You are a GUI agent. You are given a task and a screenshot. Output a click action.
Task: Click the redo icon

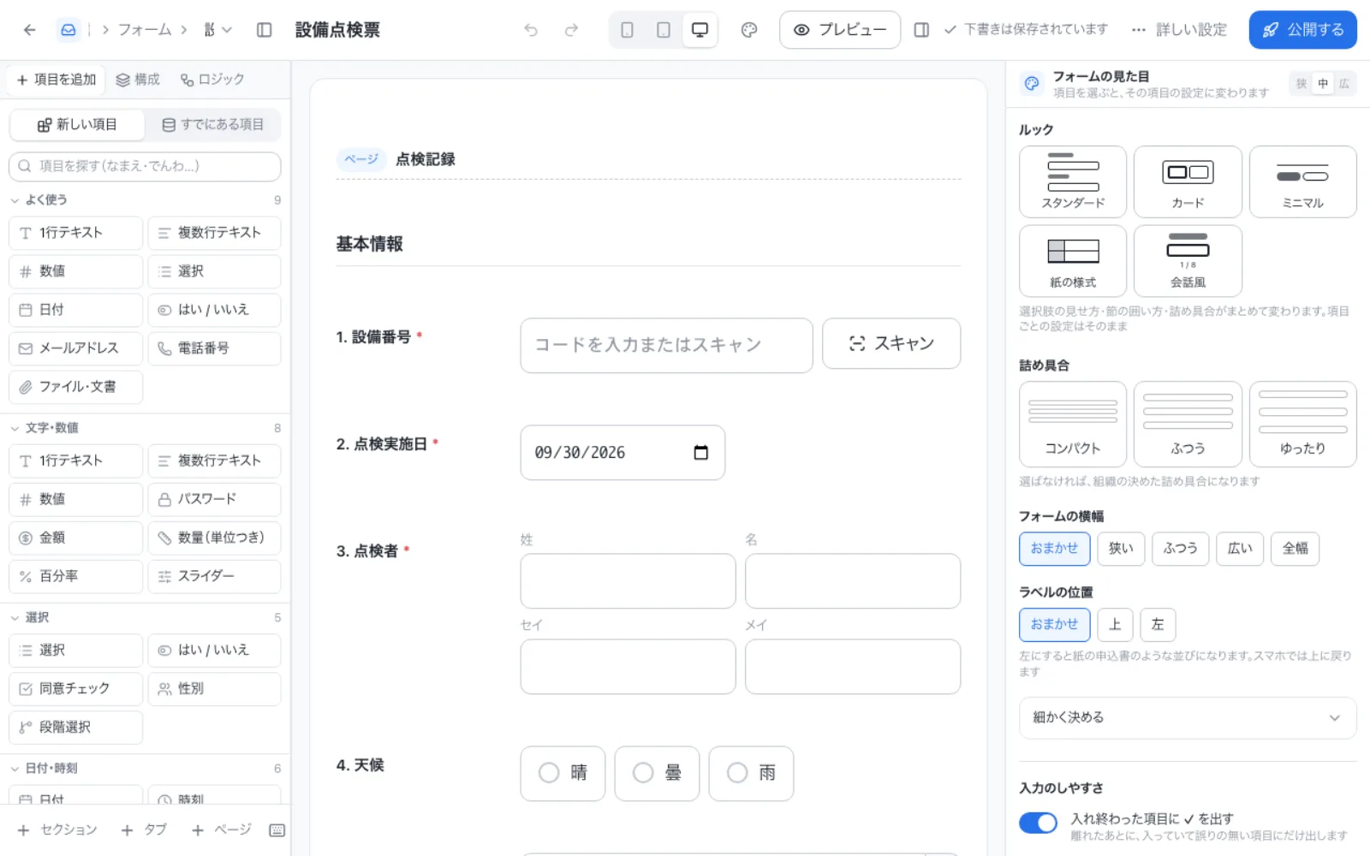click(x=571, y=30)
